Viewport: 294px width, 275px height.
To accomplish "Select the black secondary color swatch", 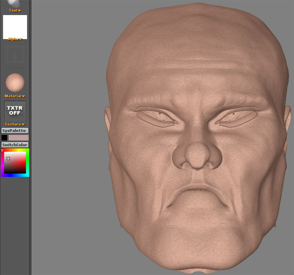I will 4,138.
